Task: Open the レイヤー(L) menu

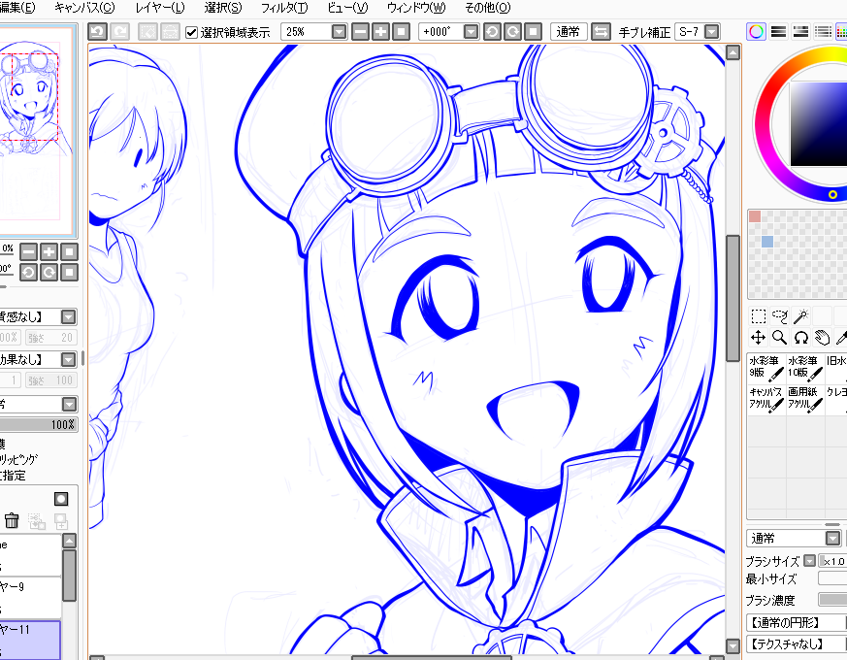Action: click(160, 8)
